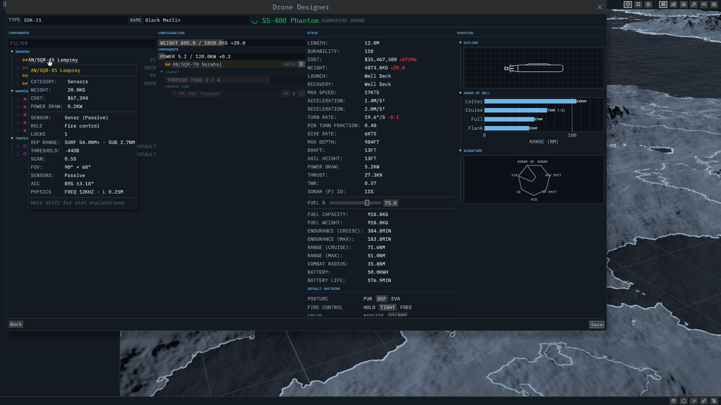
Task: Collapse the Signature section
Action: [460, 151]
